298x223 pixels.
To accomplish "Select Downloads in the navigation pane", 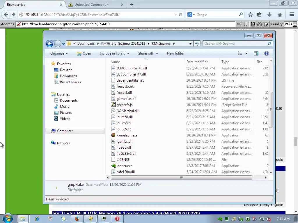I will 68,76.
